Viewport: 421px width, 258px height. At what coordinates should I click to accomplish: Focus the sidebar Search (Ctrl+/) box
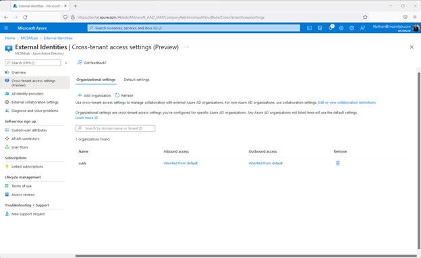[x=33, y=63]
